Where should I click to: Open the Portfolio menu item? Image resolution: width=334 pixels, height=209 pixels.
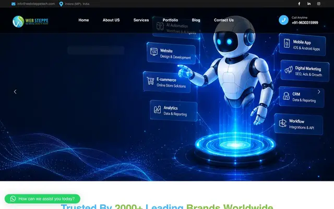tap(171, 20)
